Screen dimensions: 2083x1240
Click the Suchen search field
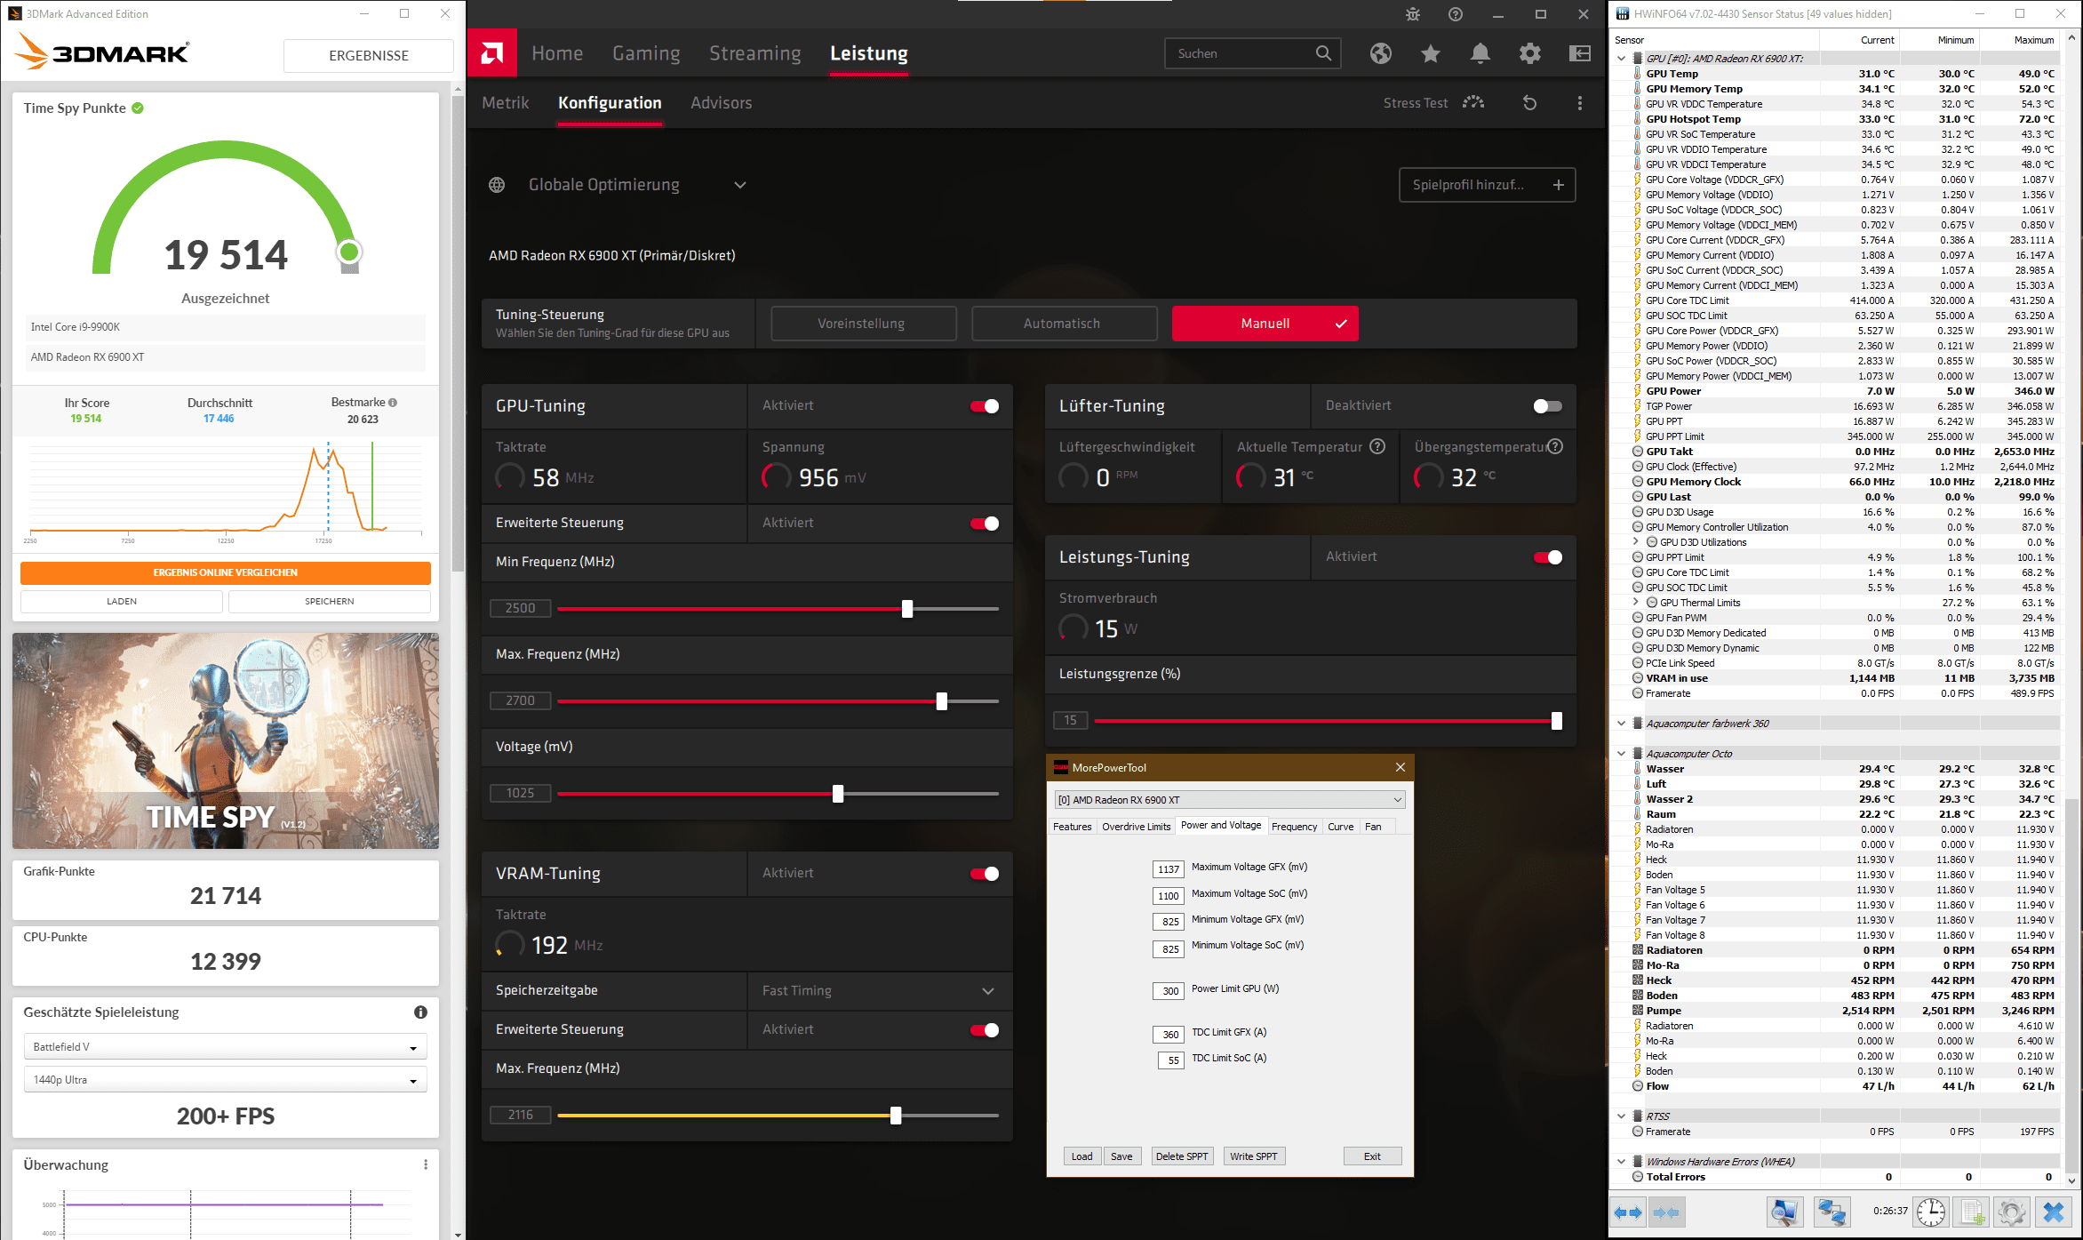point(1240,53)
